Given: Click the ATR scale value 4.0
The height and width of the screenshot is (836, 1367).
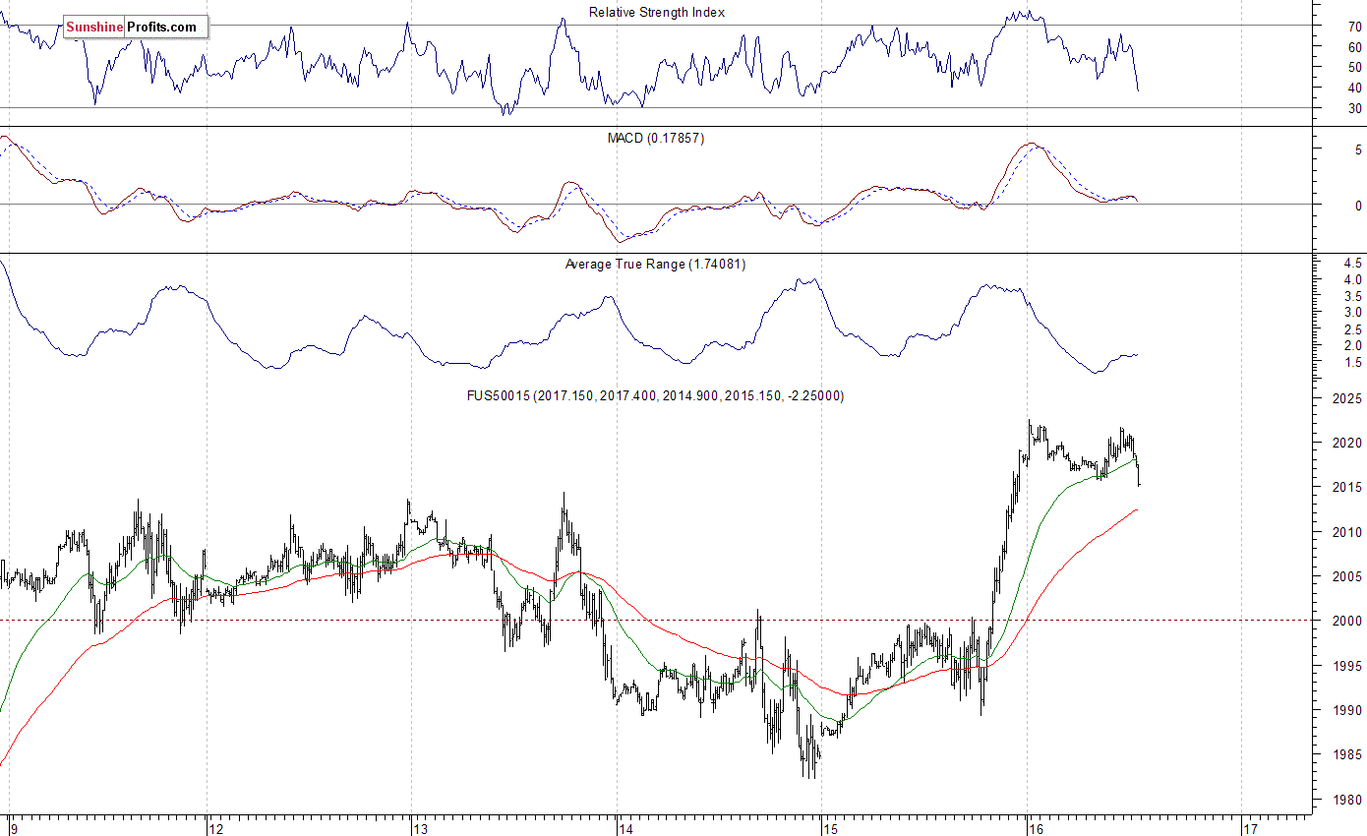Looking at the screenshot, I should pyautogui.click(x=1353, y=280).
